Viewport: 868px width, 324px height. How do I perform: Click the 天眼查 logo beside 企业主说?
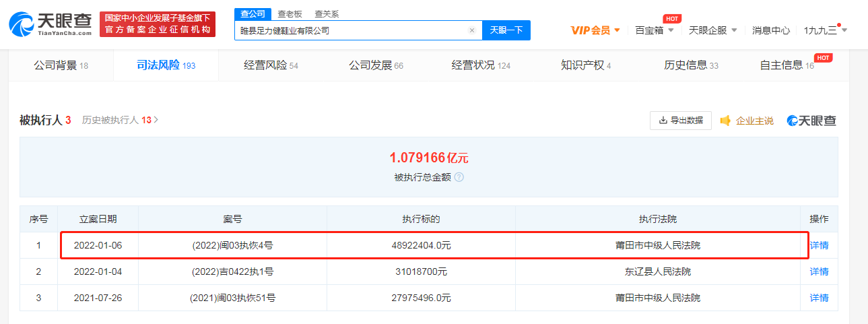click(x=811, y=121)
